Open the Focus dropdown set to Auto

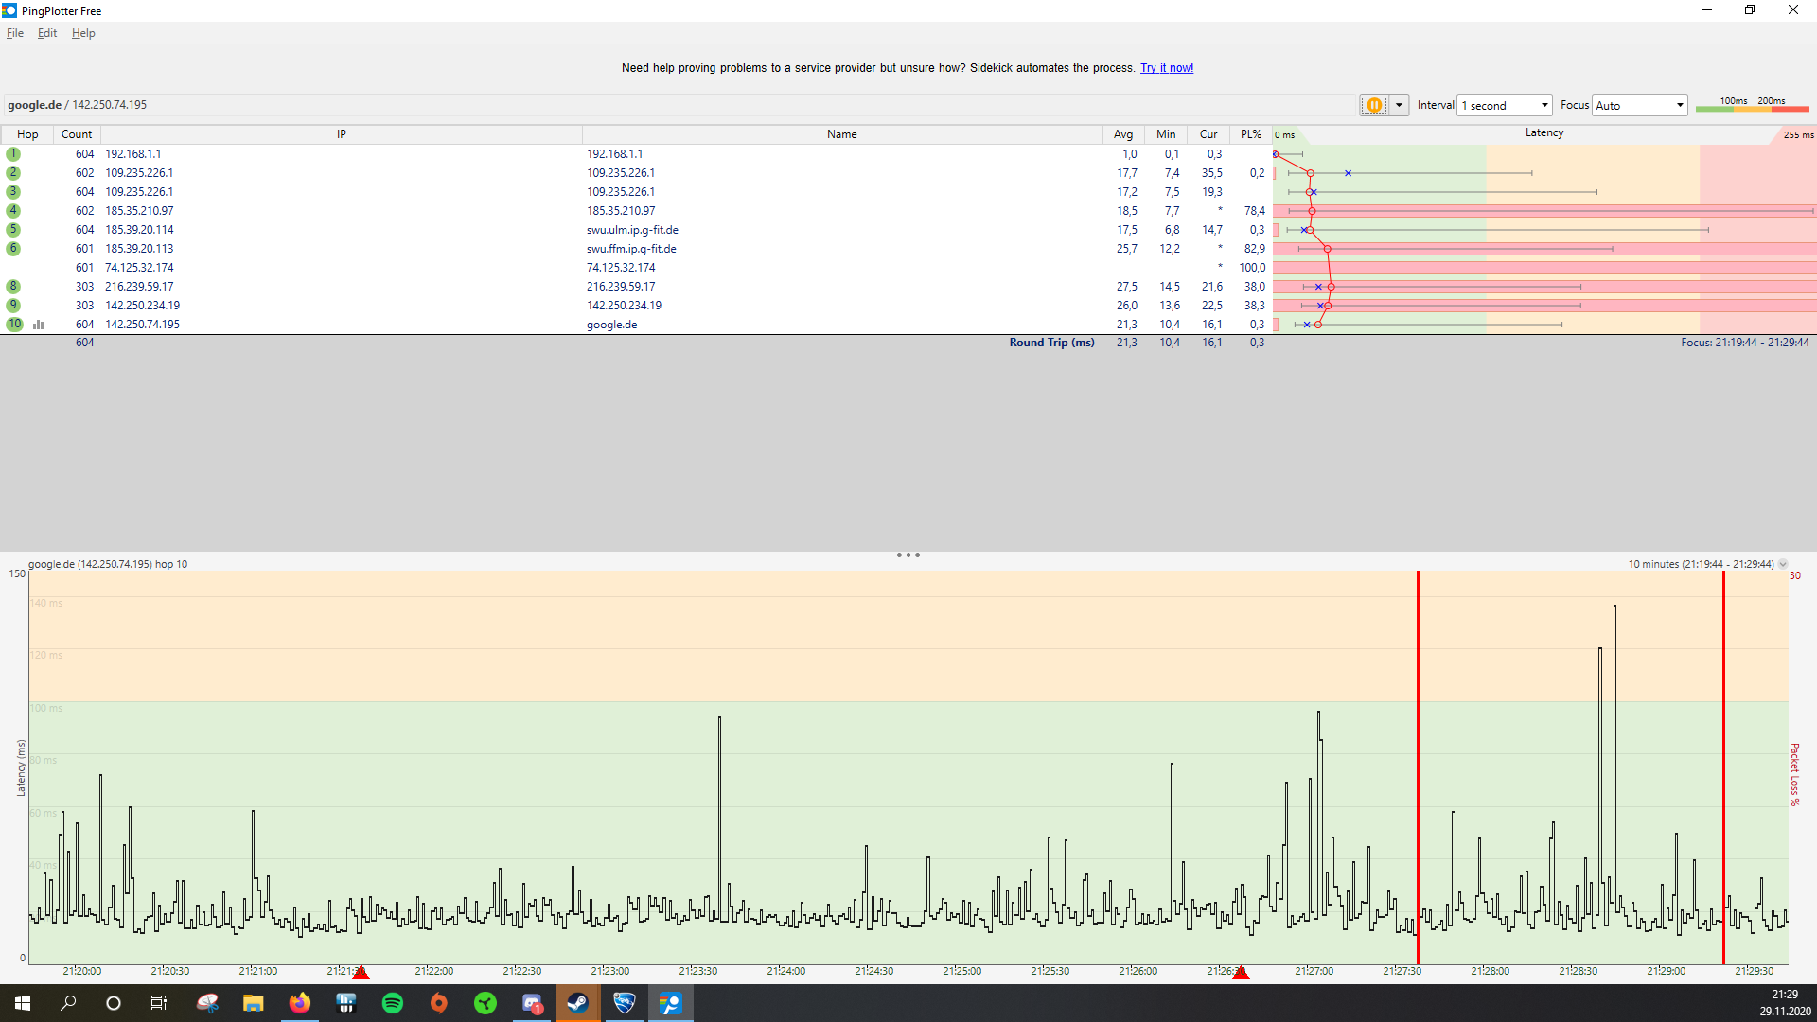pyautogui.click(x=1639, y=105)
